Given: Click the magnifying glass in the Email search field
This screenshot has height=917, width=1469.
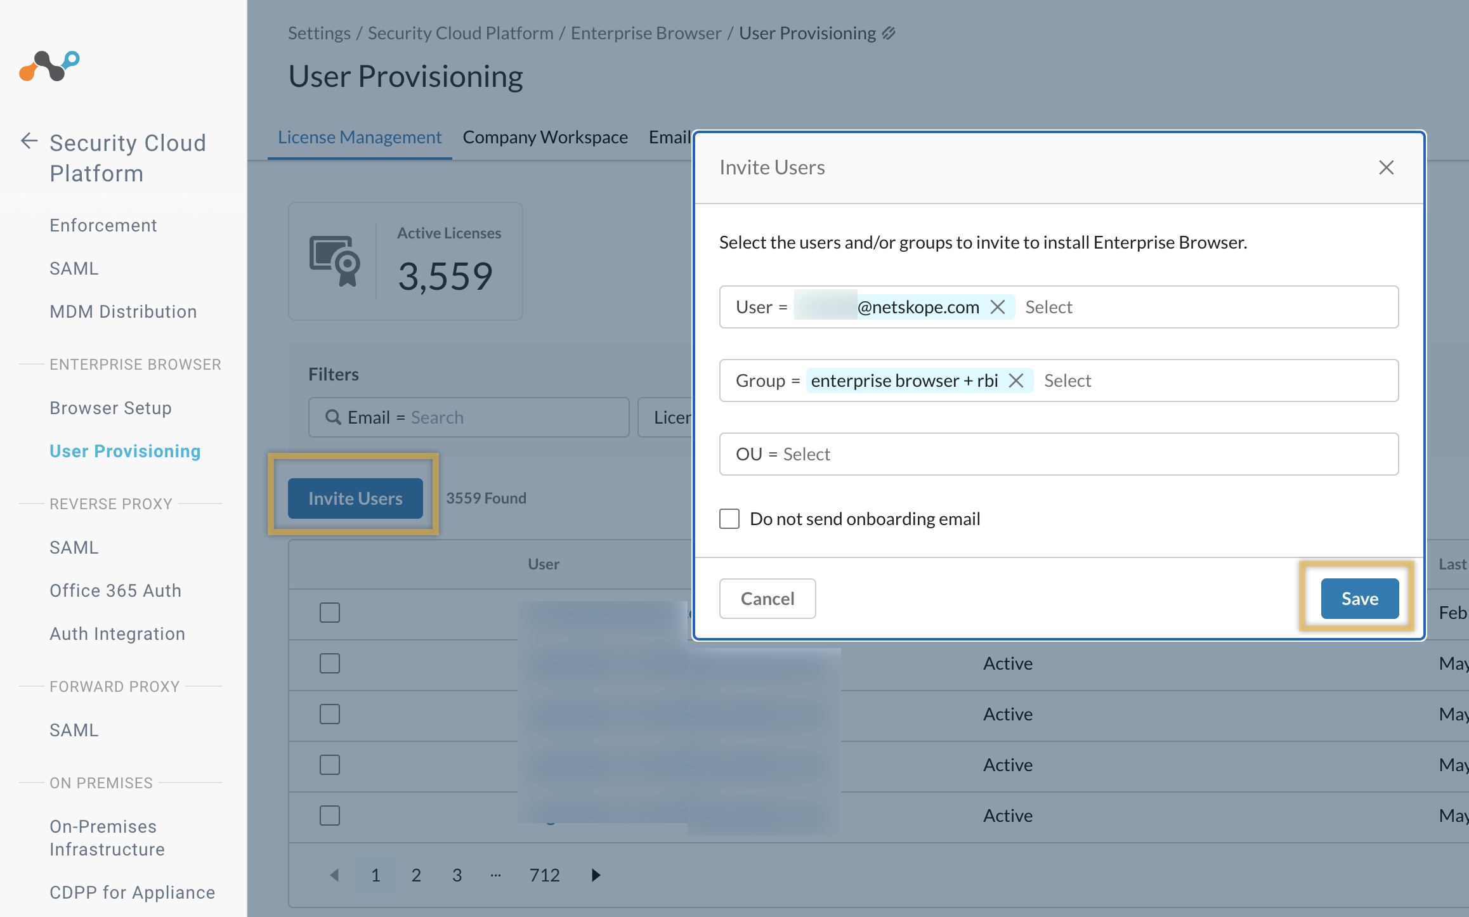Looking at the screenshot, I should coord(332,417).
